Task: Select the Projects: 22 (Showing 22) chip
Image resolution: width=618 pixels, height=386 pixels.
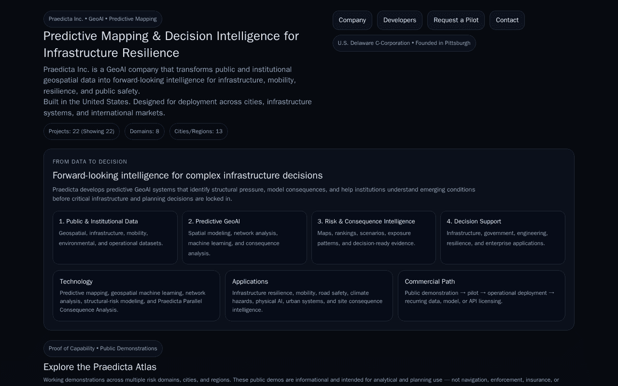Action: tap(82, 131)
